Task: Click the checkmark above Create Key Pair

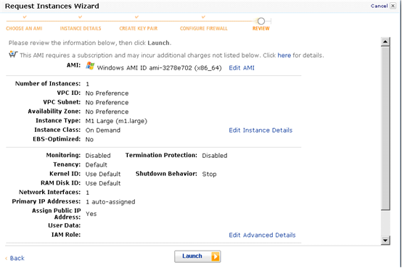Action: (136, 17)
